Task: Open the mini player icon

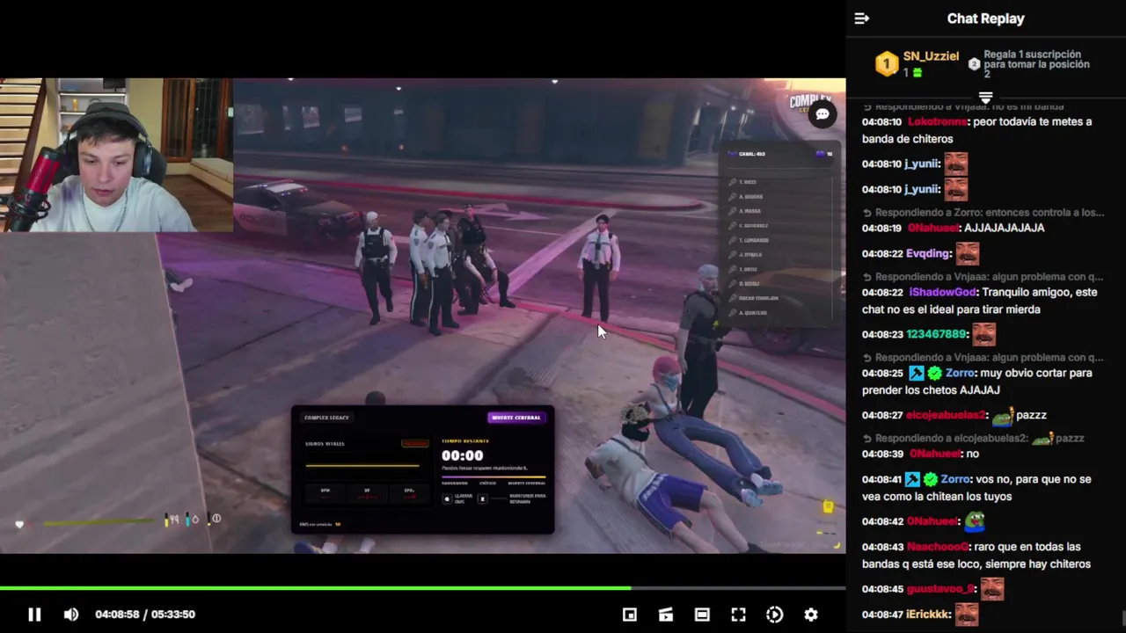Action: click(x=630, y=615)
